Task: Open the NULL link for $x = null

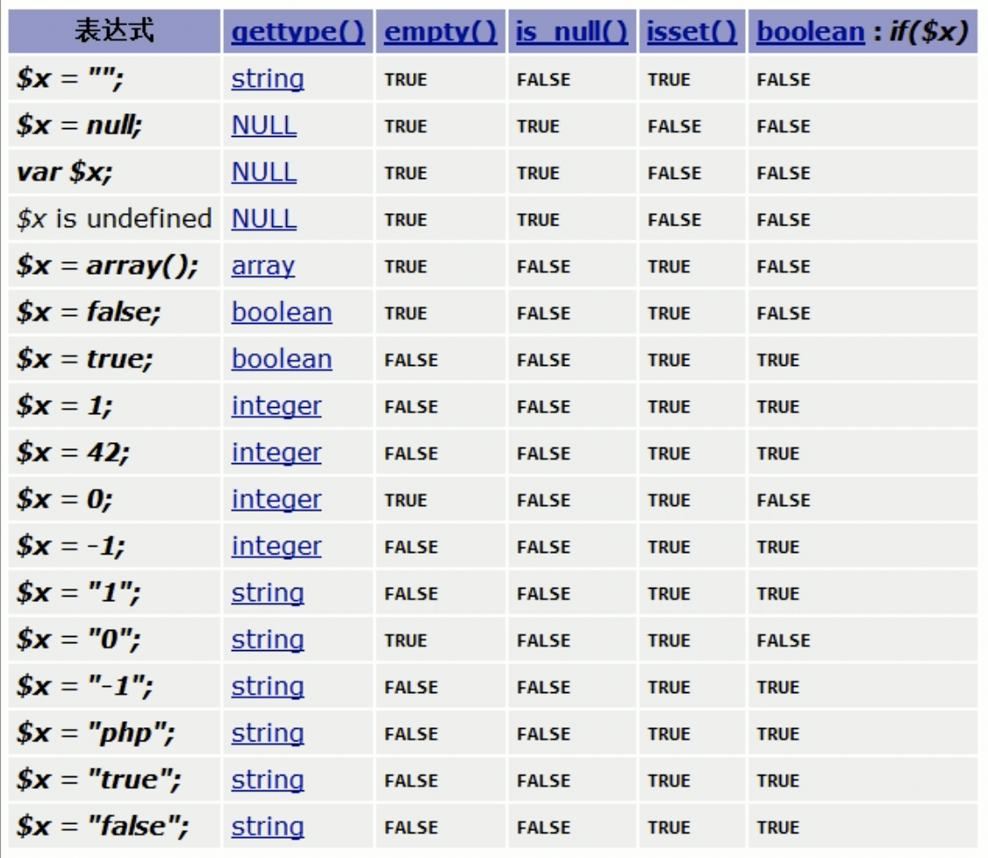Action: click(263, 125)
